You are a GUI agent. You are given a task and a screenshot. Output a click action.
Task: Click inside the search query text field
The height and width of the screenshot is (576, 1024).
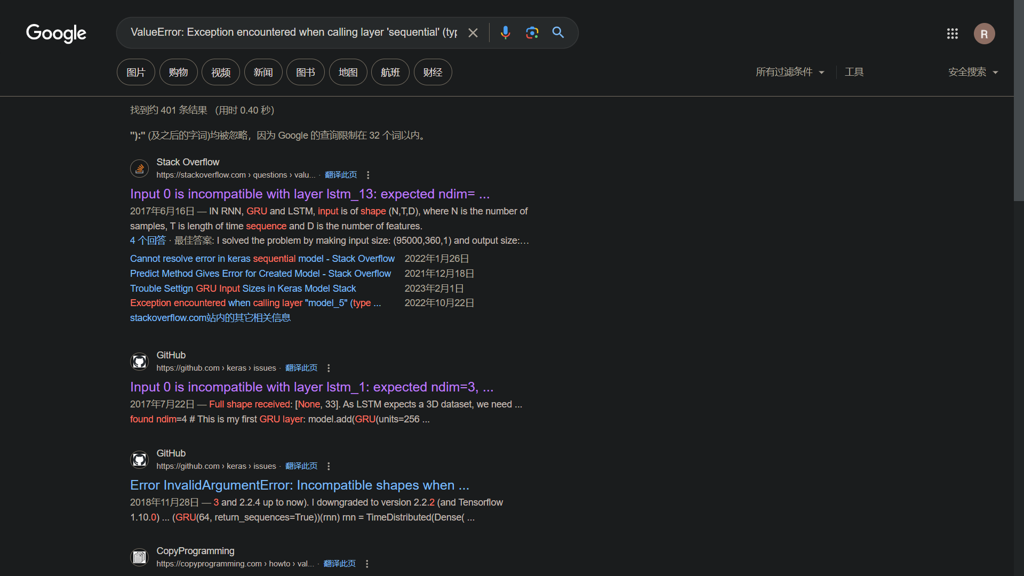pos(293,33)
